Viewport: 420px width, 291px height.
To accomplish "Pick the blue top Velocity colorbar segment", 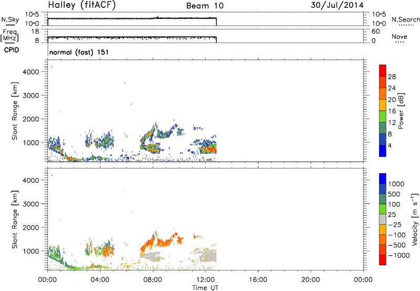I will (x=383, y=179).
